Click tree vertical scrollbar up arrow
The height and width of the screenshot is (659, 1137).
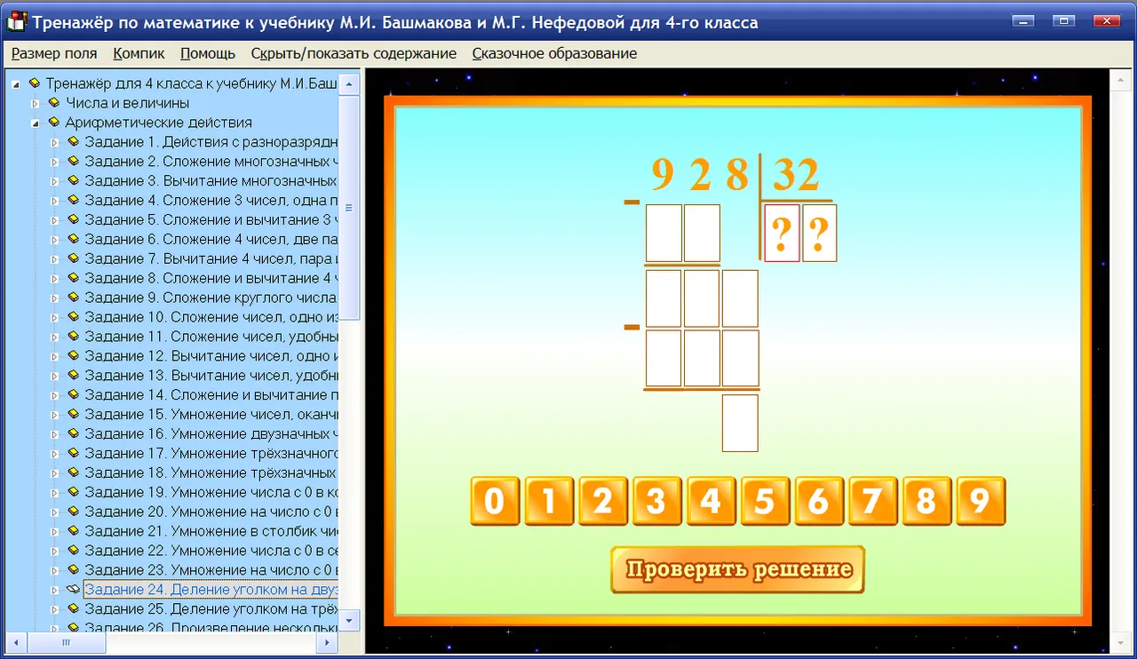(349, 83)
